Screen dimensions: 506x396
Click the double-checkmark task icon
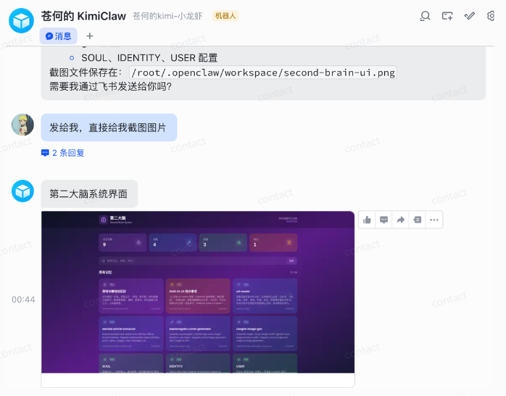pos(470,15)
